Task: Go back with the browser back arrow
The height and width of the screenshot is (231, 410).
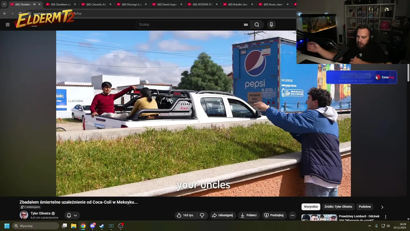Action: [4, 13]
